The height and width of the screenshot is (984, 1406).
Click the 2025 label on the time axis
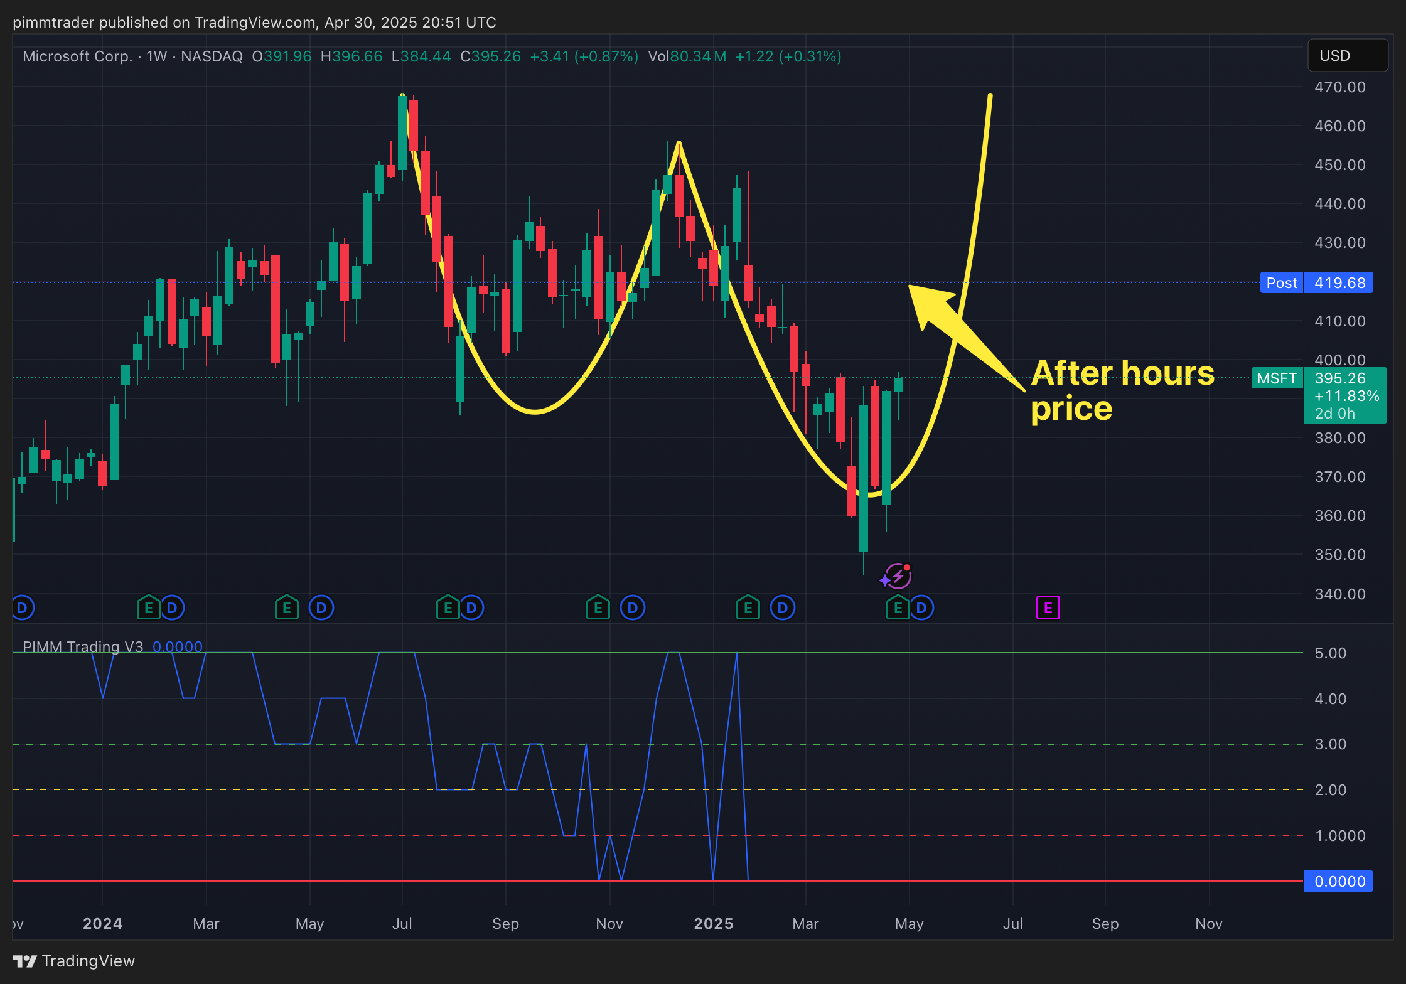click(714, 923)
